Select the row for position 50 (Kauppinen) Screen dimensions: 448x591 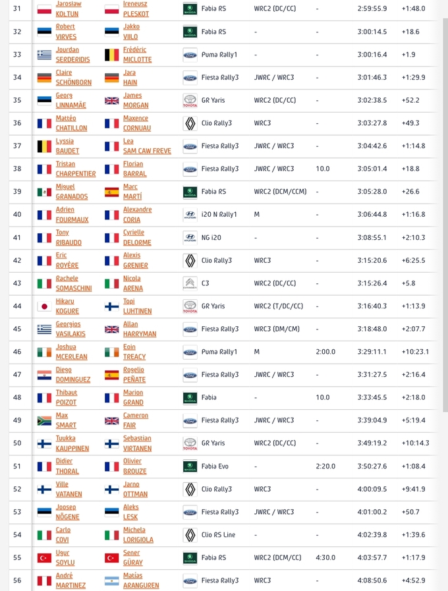(x=223, y=443)
